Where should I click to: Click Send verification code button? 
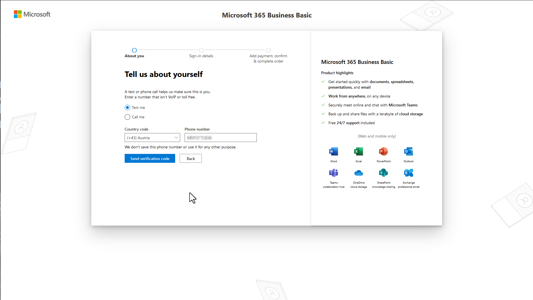[150, 158]
